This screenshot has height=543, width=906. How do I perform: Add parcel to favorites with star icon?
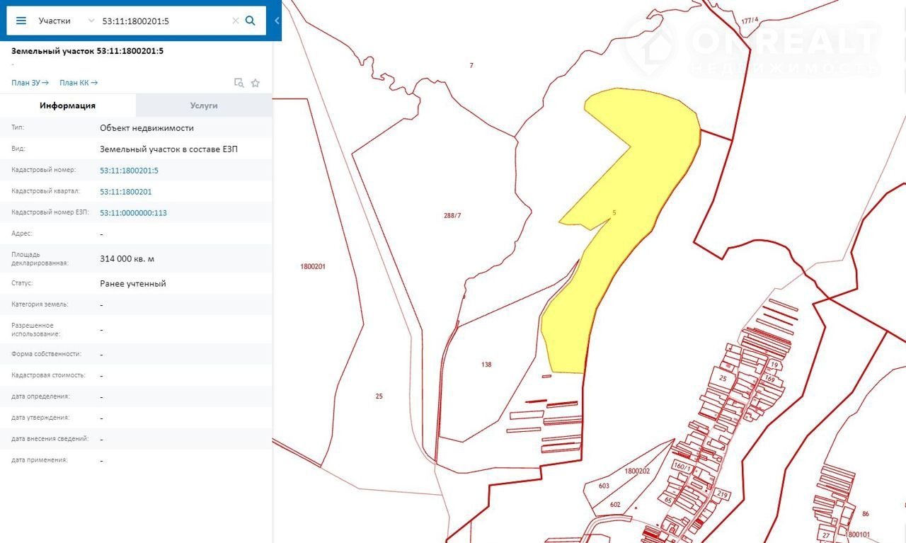click(256, 83)
